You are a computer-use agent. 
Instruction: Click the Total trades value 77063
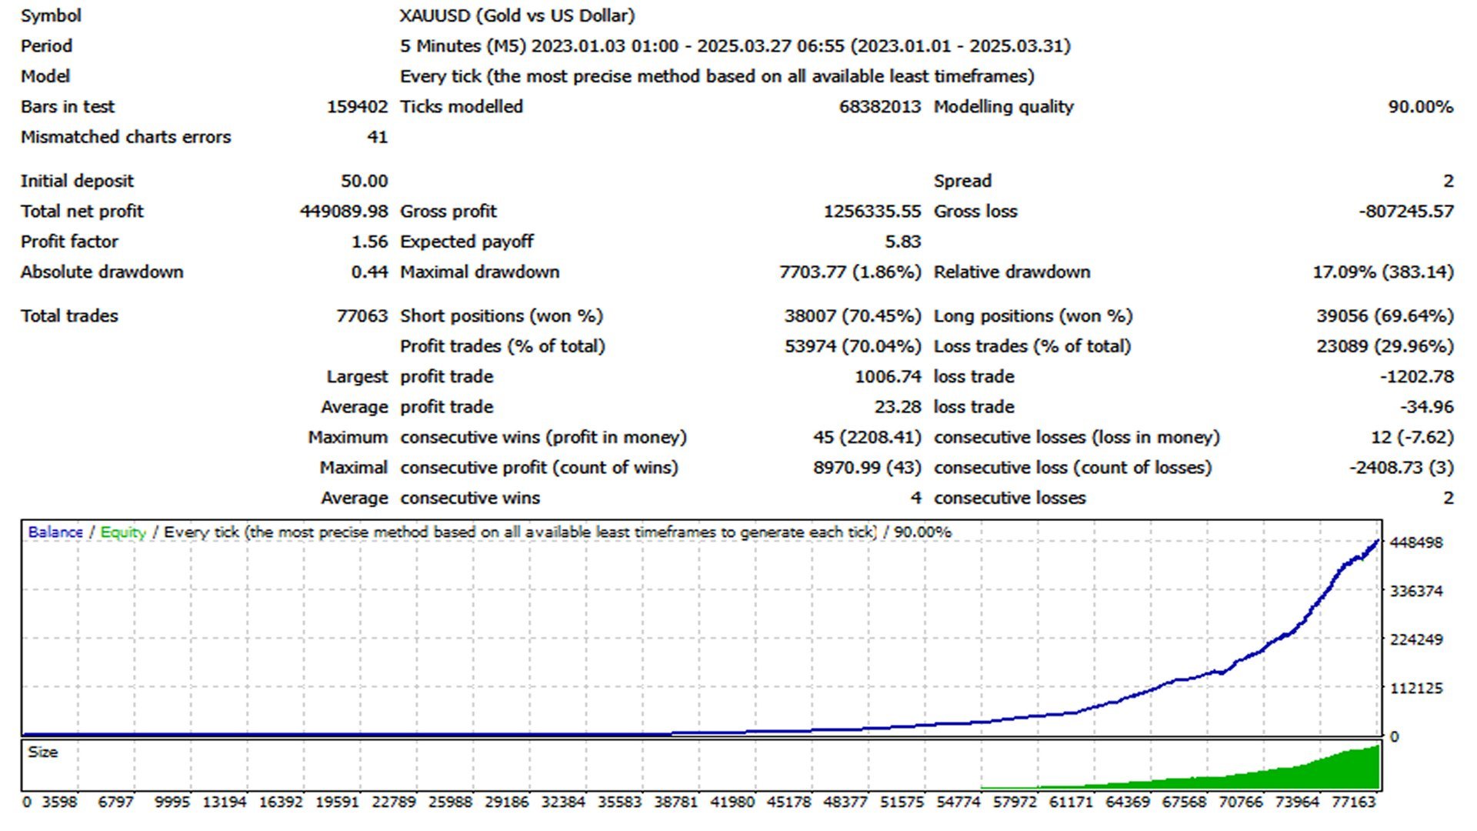tap(362, 315)
